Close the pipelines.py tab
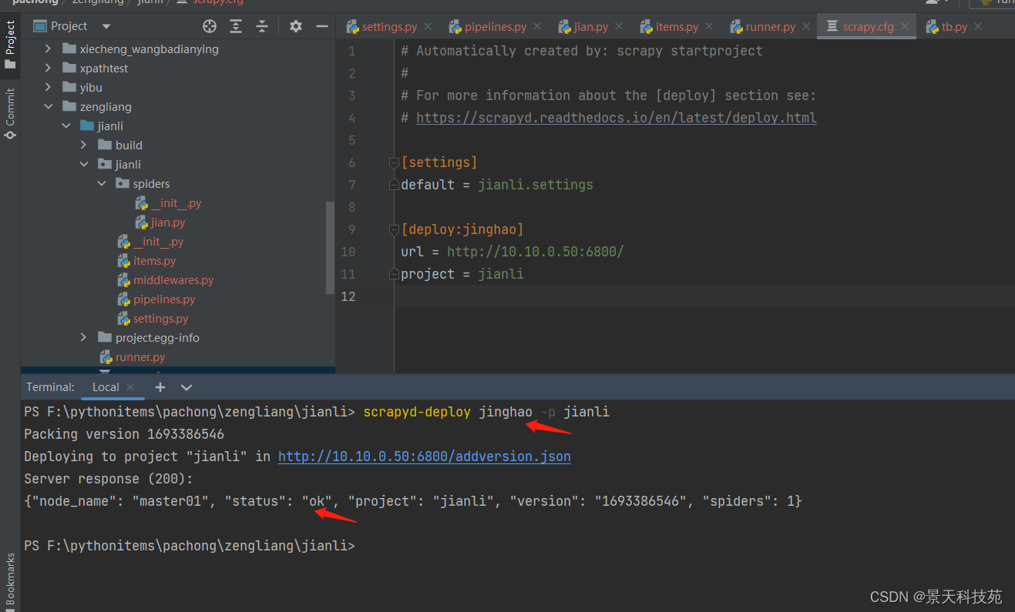 [538, 26]
